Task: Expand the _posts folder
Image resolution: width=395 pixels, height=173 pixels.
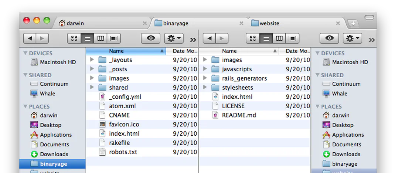Action: coord(92,69)
